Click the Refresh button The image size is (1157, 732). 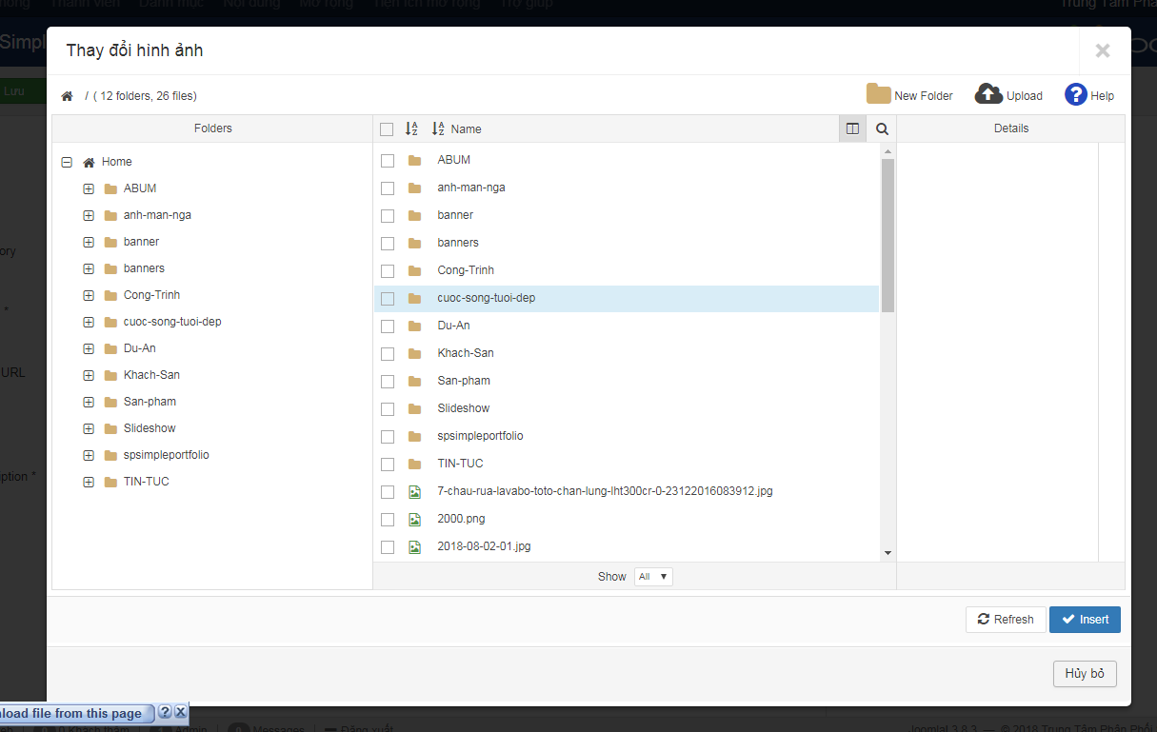tap(1006, 620)
